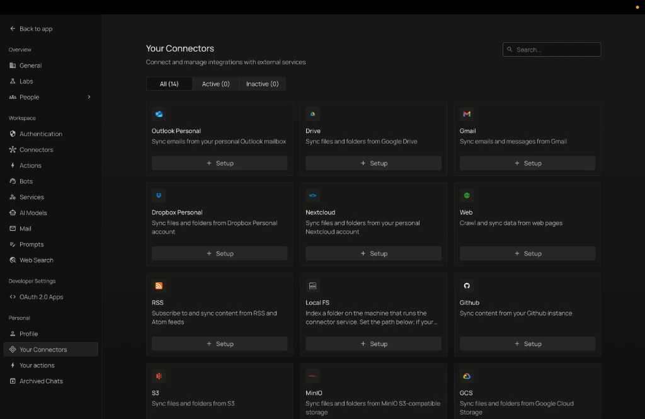Expand the People submenu chevron
The image size is (645, 419).
click(x=89, y=97)
